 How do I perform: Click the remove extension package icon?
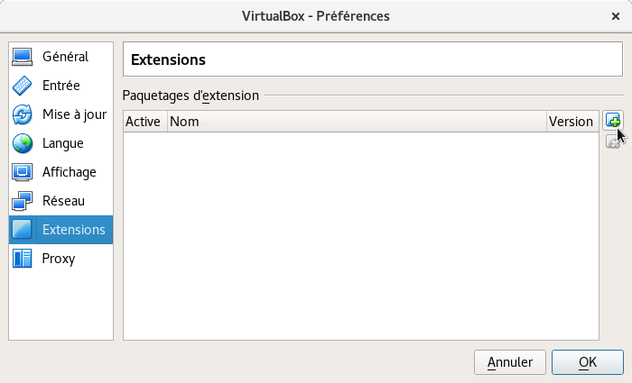click(x=613, y=141)
